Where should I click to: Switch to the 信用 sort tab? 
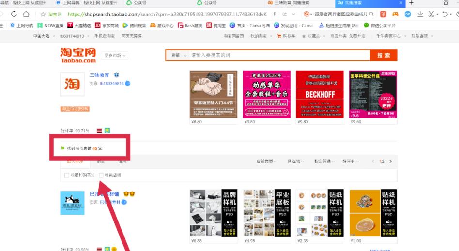click(x=122, y=162)
